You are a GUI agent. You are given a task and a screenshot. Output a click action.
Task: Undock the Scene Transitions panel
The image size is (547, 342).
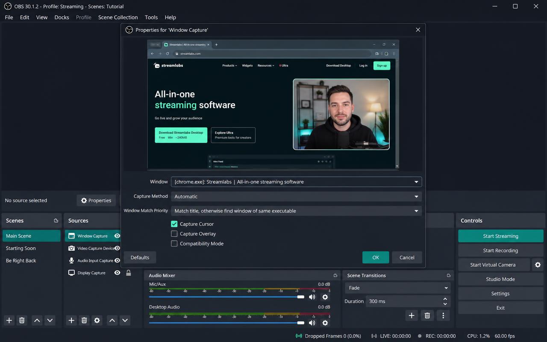pos(448,275)
